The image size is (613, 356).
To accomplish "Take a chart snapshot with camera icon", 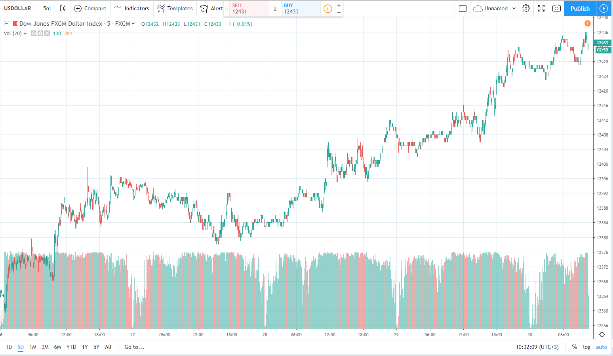I will point(556,8).
